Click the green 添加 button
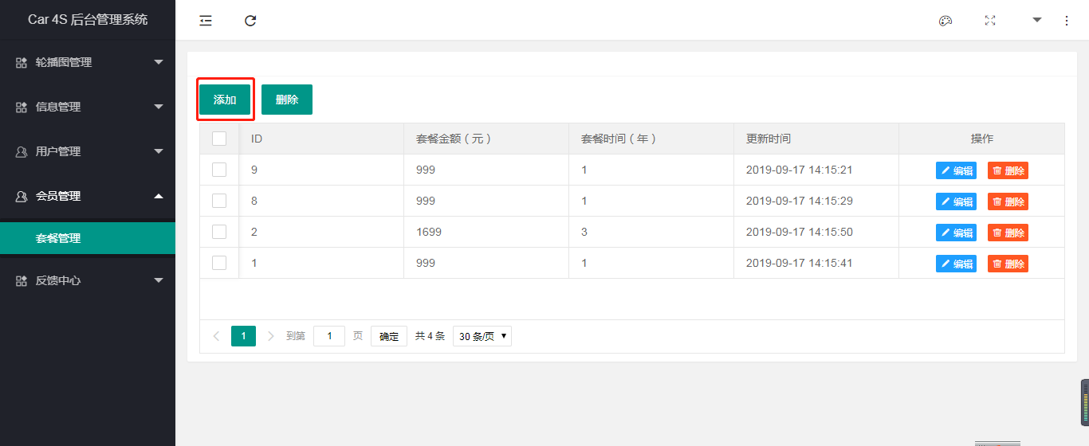 click(x=225, y=100)
